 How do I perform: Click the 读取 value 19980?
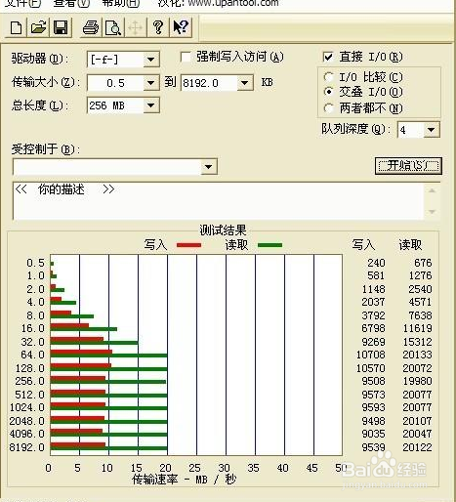(417, 381)
